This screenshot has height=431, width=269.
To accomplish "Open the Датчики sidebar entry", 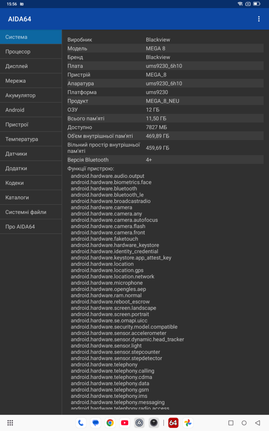I will (31, 154).
